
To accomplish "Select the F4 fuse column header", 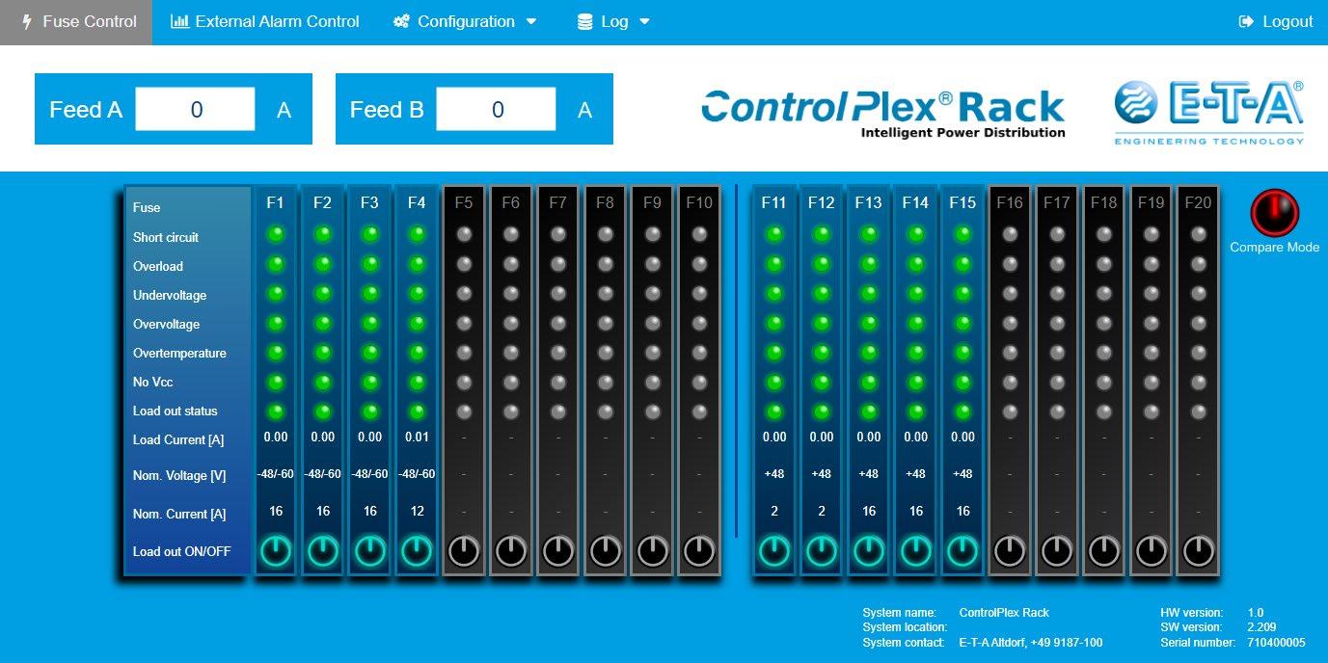I will pos(417,202).
